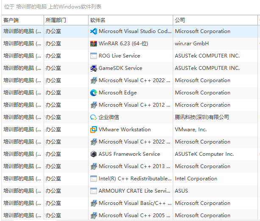
Task: Click "培训部的电脑" client cell in ARMOURY CRATE row
Action: click(22, 191)
